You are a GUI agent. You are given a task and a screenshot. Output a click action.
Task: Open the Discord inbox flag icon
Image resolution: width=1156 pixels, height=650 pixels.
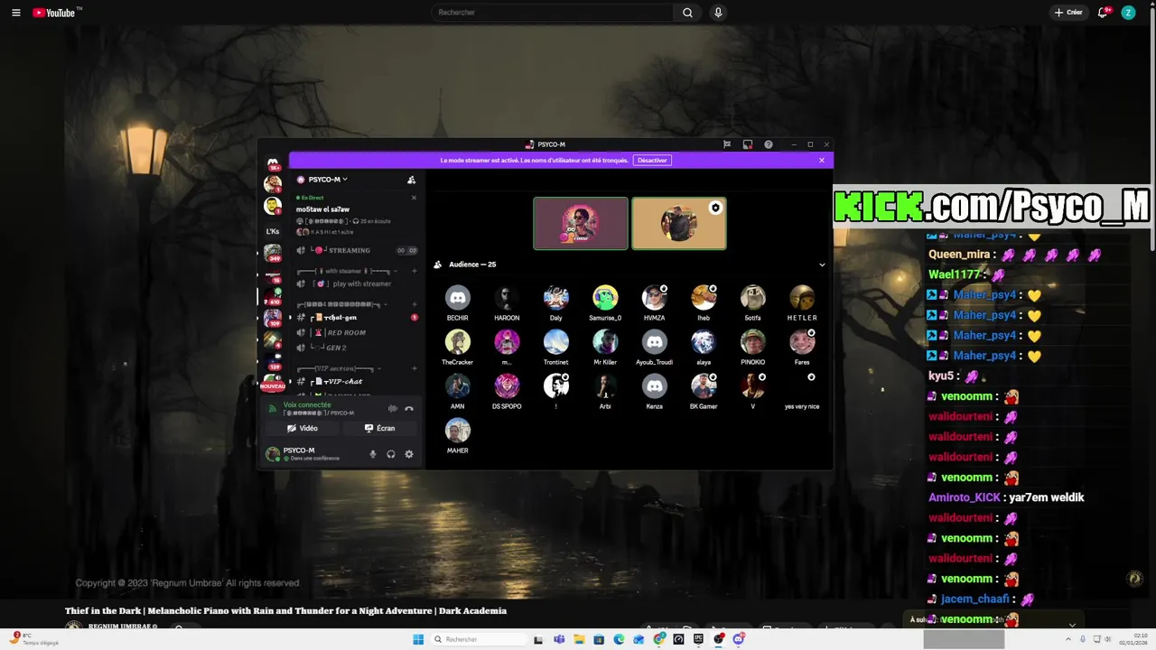(727, 144)
